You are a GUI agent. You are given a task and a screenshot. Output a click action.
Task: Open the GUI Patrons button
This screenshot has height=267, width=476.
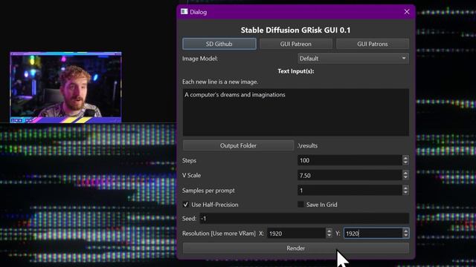372,44
